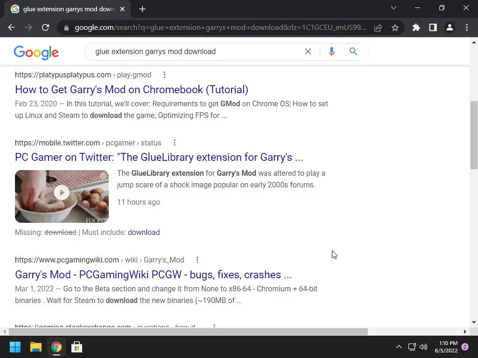
Task: Go back to the previous page
Action: click(12, 28)
